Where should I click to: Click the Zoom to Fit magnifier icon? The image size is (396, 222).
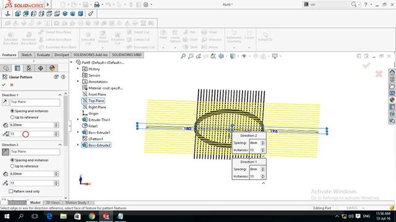point(183,56)
